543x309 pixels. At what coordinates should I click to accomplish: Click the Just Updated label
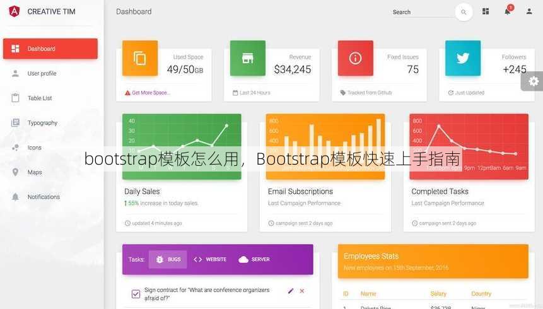(x=470, y=93)
